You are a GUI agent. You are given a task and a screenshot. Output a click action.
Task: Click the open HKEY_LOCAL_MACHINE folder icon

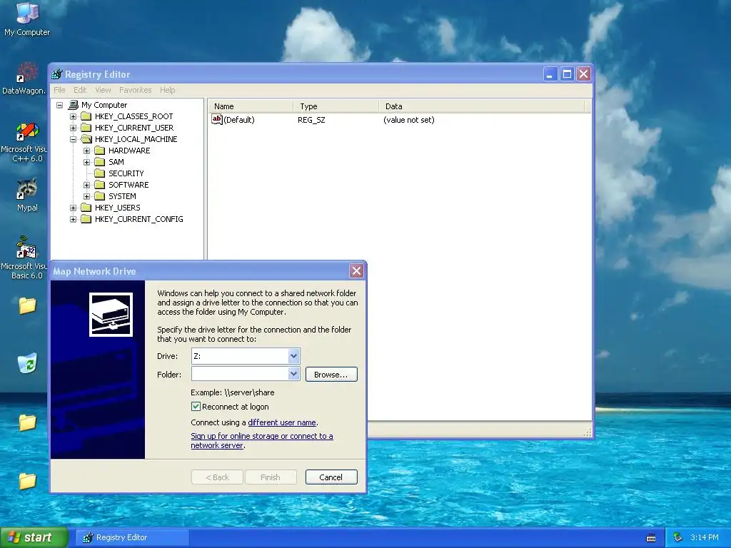(x=86, y=139)
